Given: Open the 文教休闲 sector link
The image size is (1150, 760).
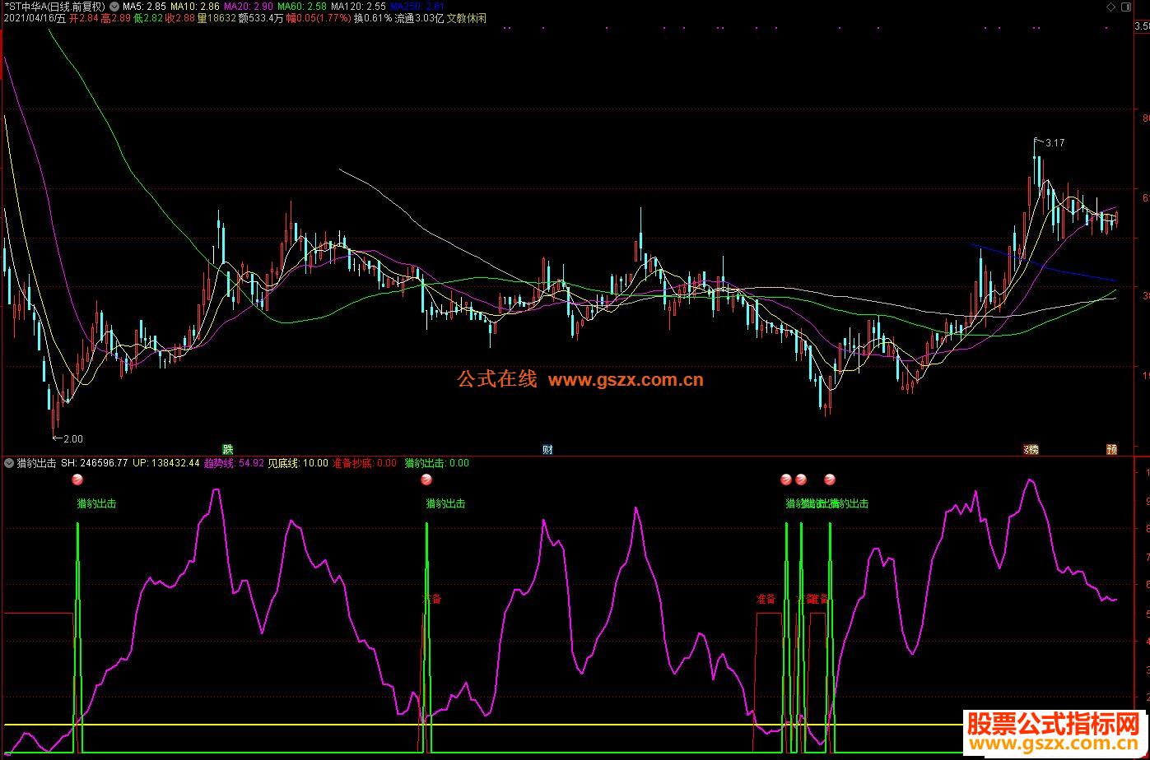Looking at the screenshot, I should pos(467,18).
